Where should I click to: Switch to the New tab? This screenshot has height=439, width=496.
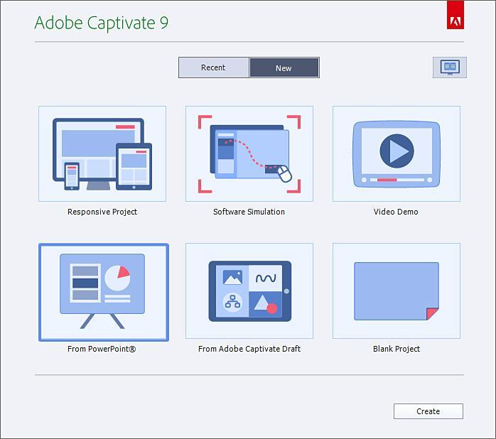(x=284, y=67)
